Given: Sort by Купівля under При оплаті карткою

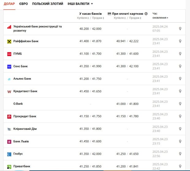Looking at the screenshot, I should pos(120,18).
